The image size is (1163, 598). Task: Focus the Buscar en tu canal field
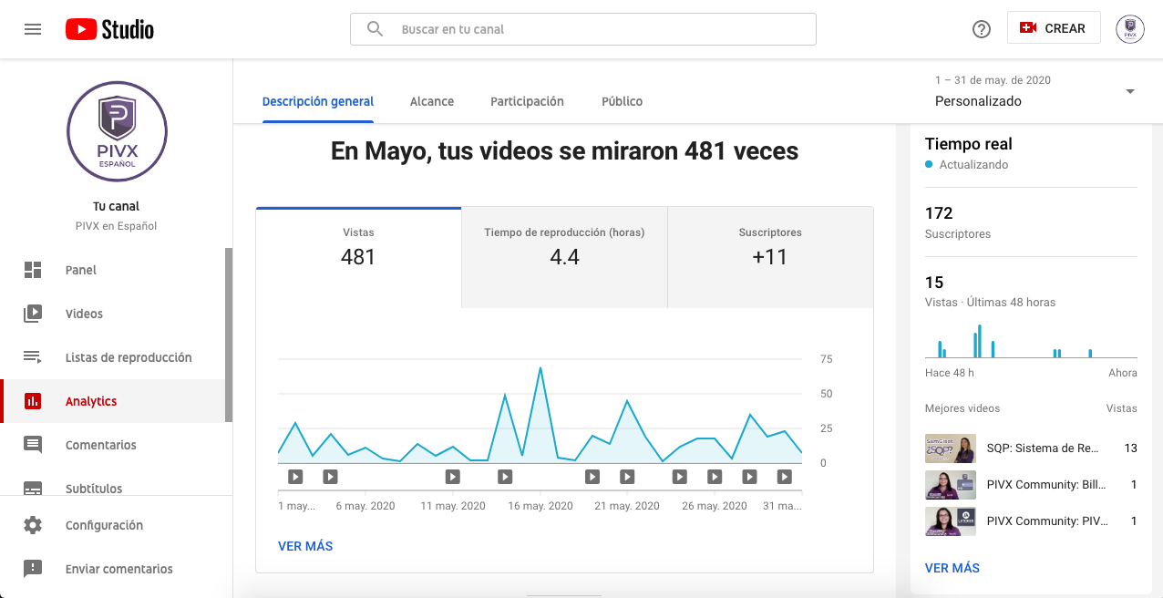583,29
